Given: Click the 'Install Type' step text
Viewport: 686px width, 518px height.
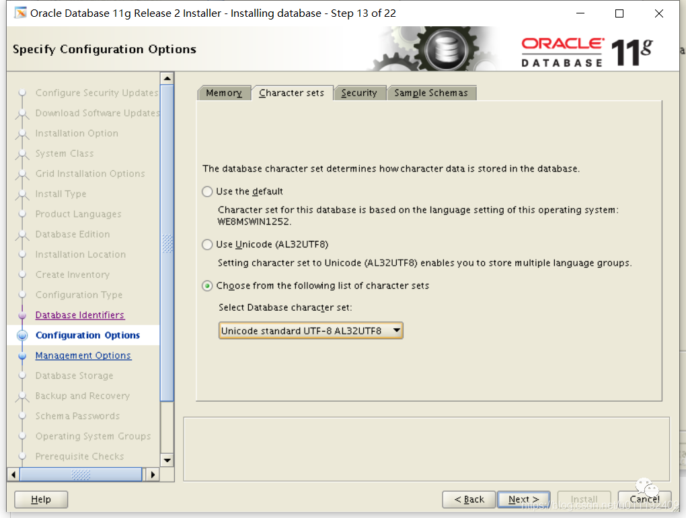Looking at the screenshot, I should click(61, 194).
